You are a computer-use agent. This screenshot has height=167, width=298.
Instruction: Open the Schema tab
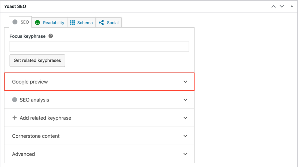click(x=85, y=23)
